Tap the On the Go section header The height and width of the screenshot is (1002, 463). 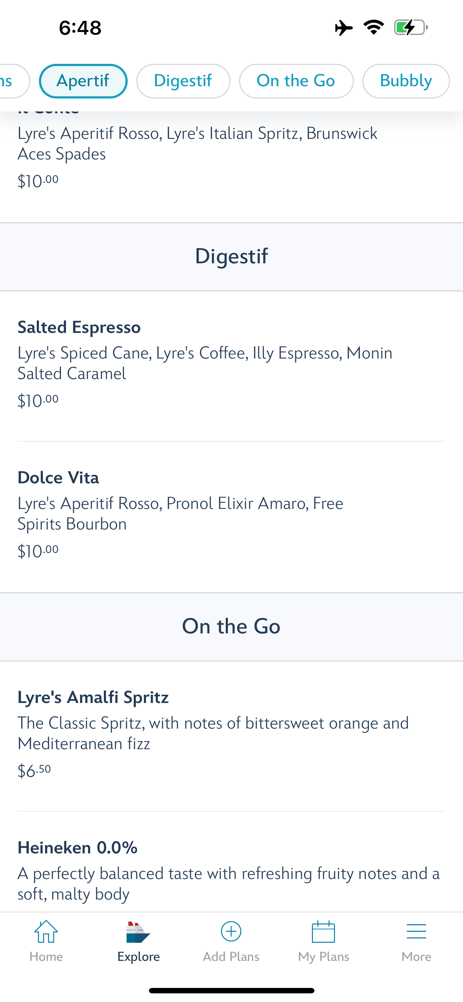(x=231, y=626)
